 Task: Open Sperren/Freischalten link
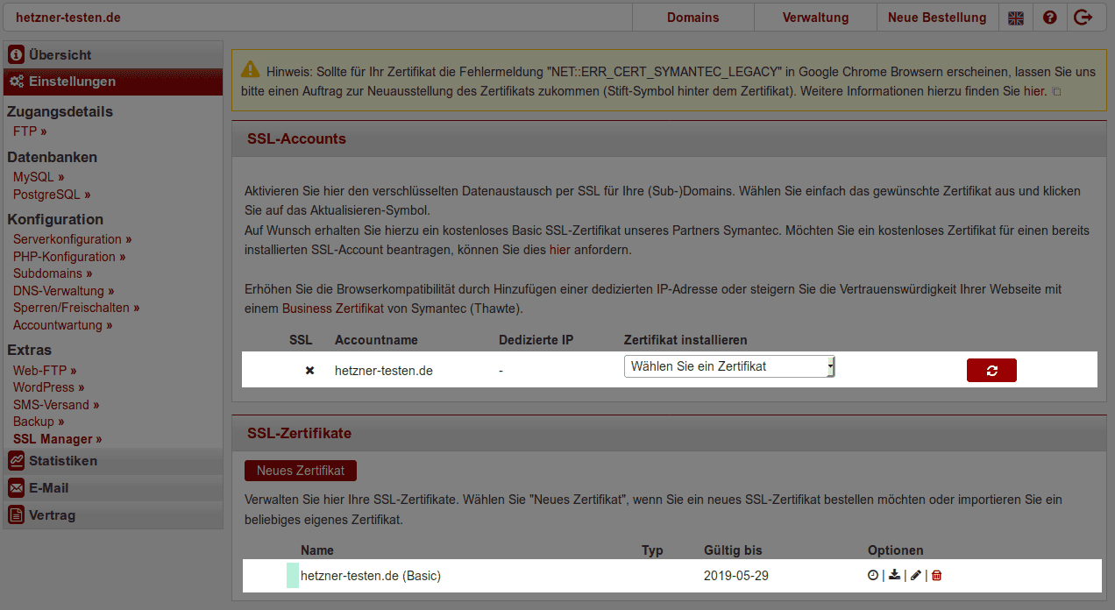click(76, 308)
